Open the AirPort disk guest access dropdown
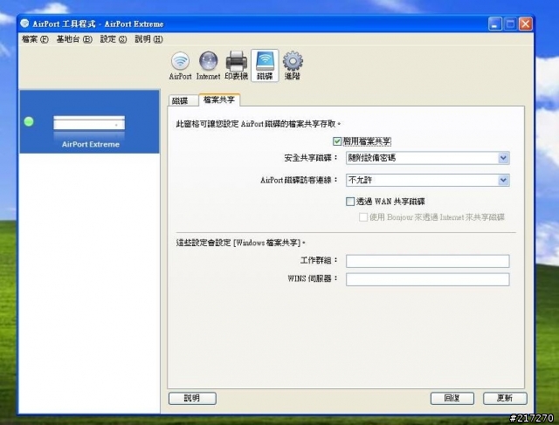Screen dimensions: 559x425 (427, 180)
